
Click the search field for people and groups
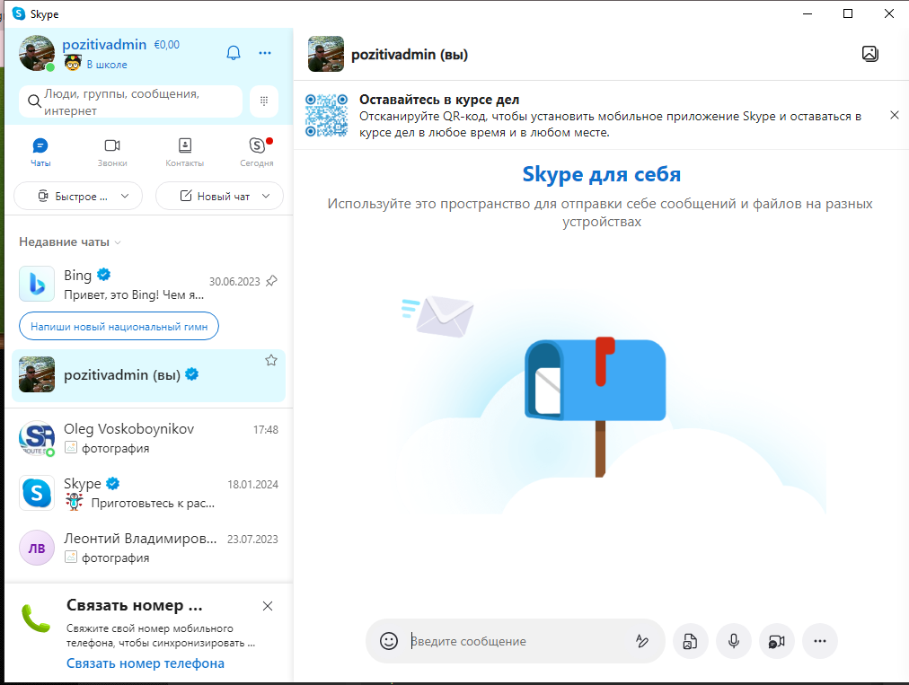(131, 101)
